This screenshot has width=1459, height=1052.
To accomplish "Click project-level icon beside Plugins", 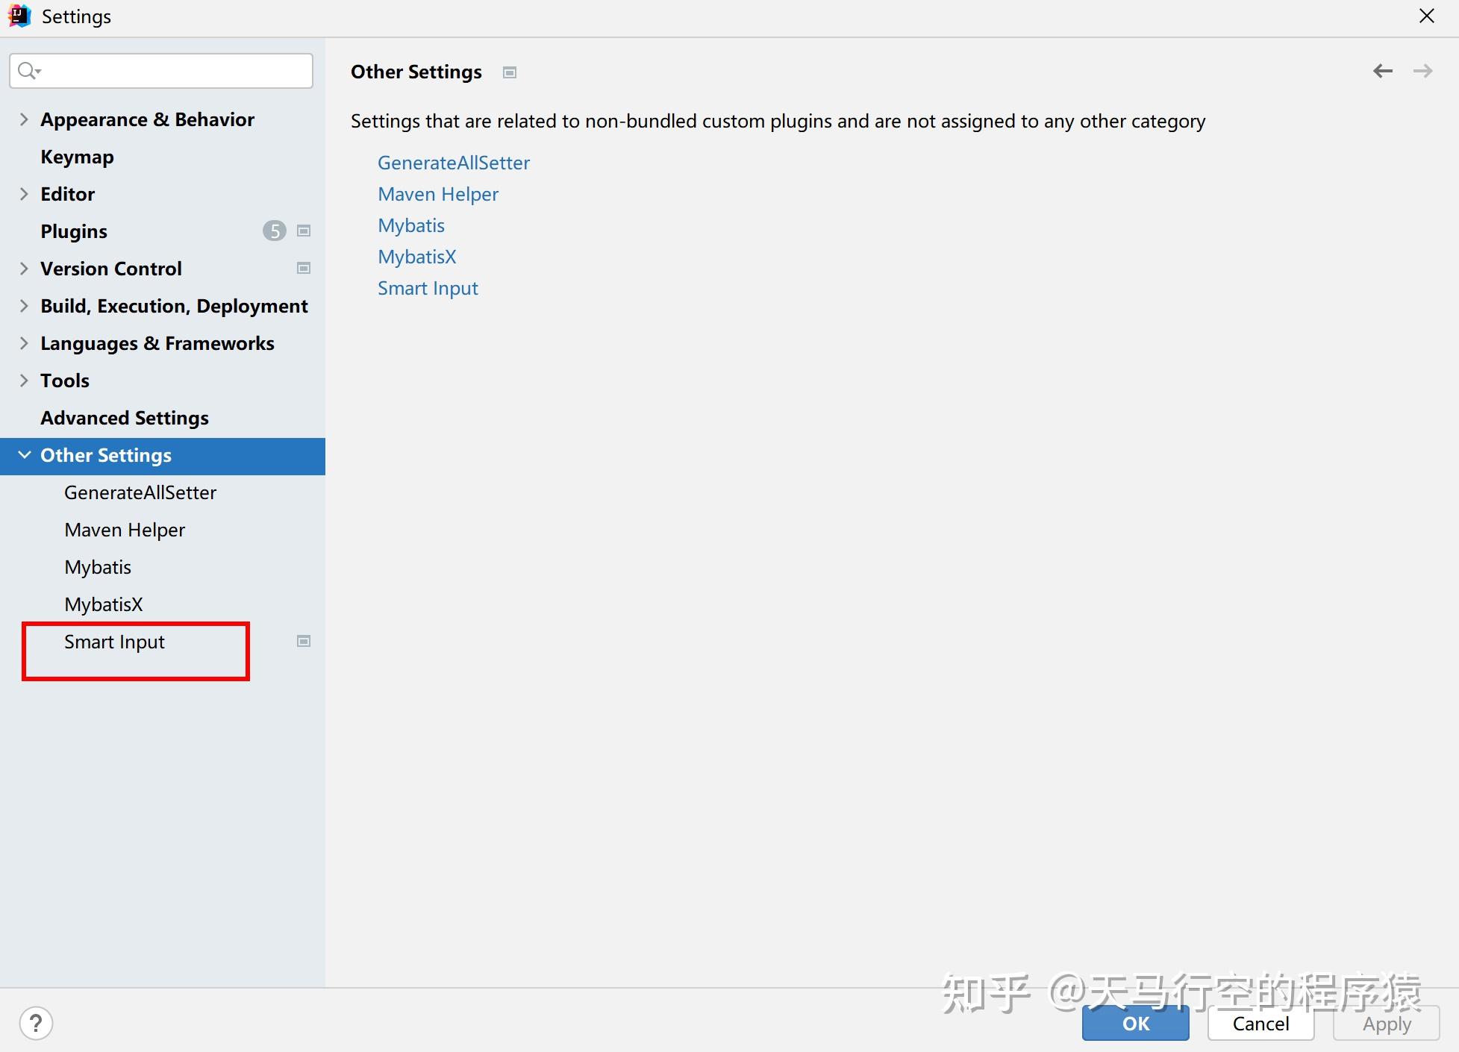I will tap(304, 231).
